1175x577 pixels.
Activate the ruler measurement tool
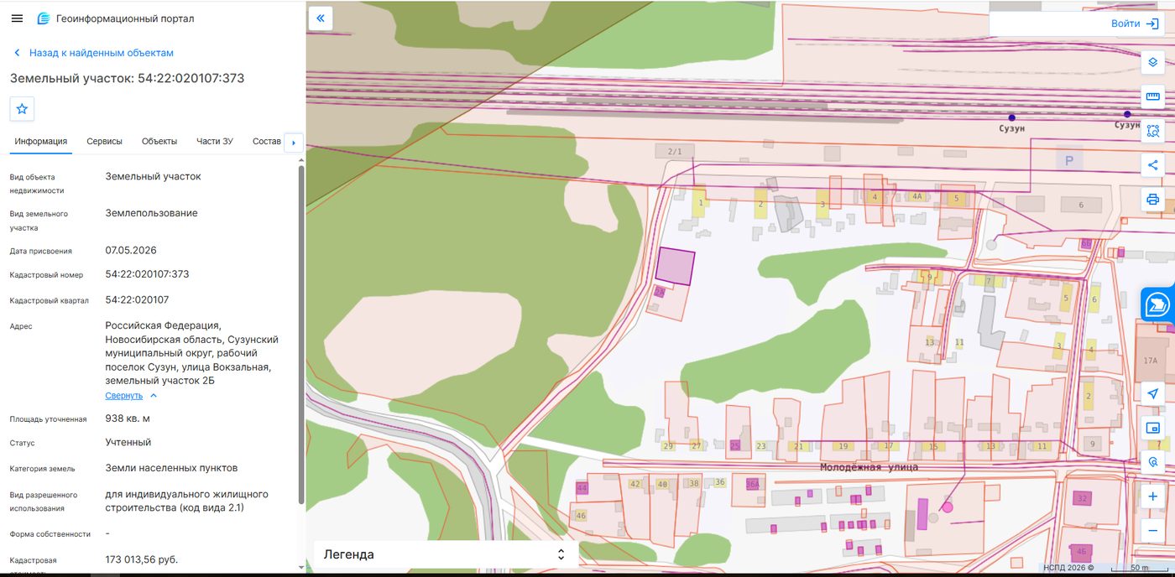[x=1153, y=96]
